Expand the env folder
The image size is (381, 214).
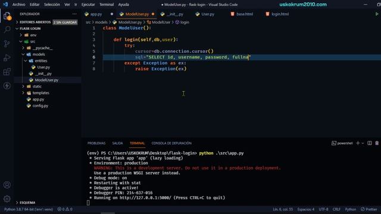coord(33,35)
